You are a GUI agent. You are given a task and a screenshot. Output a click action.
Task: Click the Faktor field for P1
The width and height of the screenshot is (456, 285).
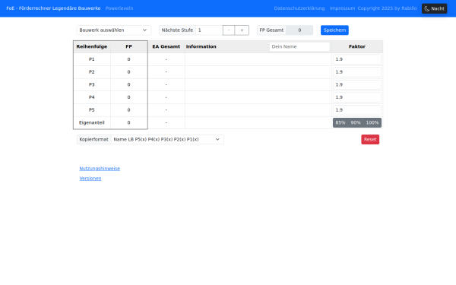click(x=357, y=59)
